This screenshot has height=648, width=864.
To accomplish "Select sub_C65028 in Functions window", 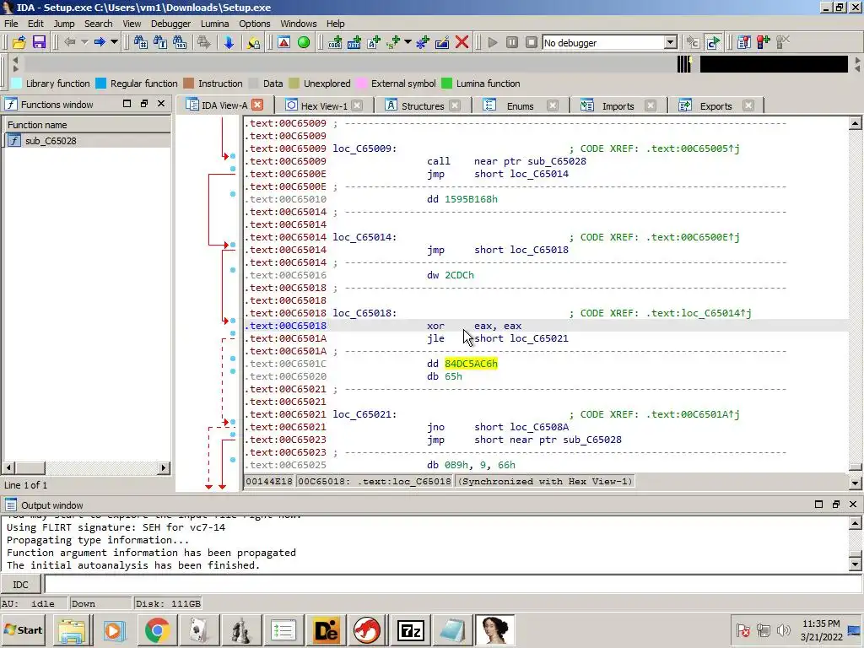I will coord(51,141).
